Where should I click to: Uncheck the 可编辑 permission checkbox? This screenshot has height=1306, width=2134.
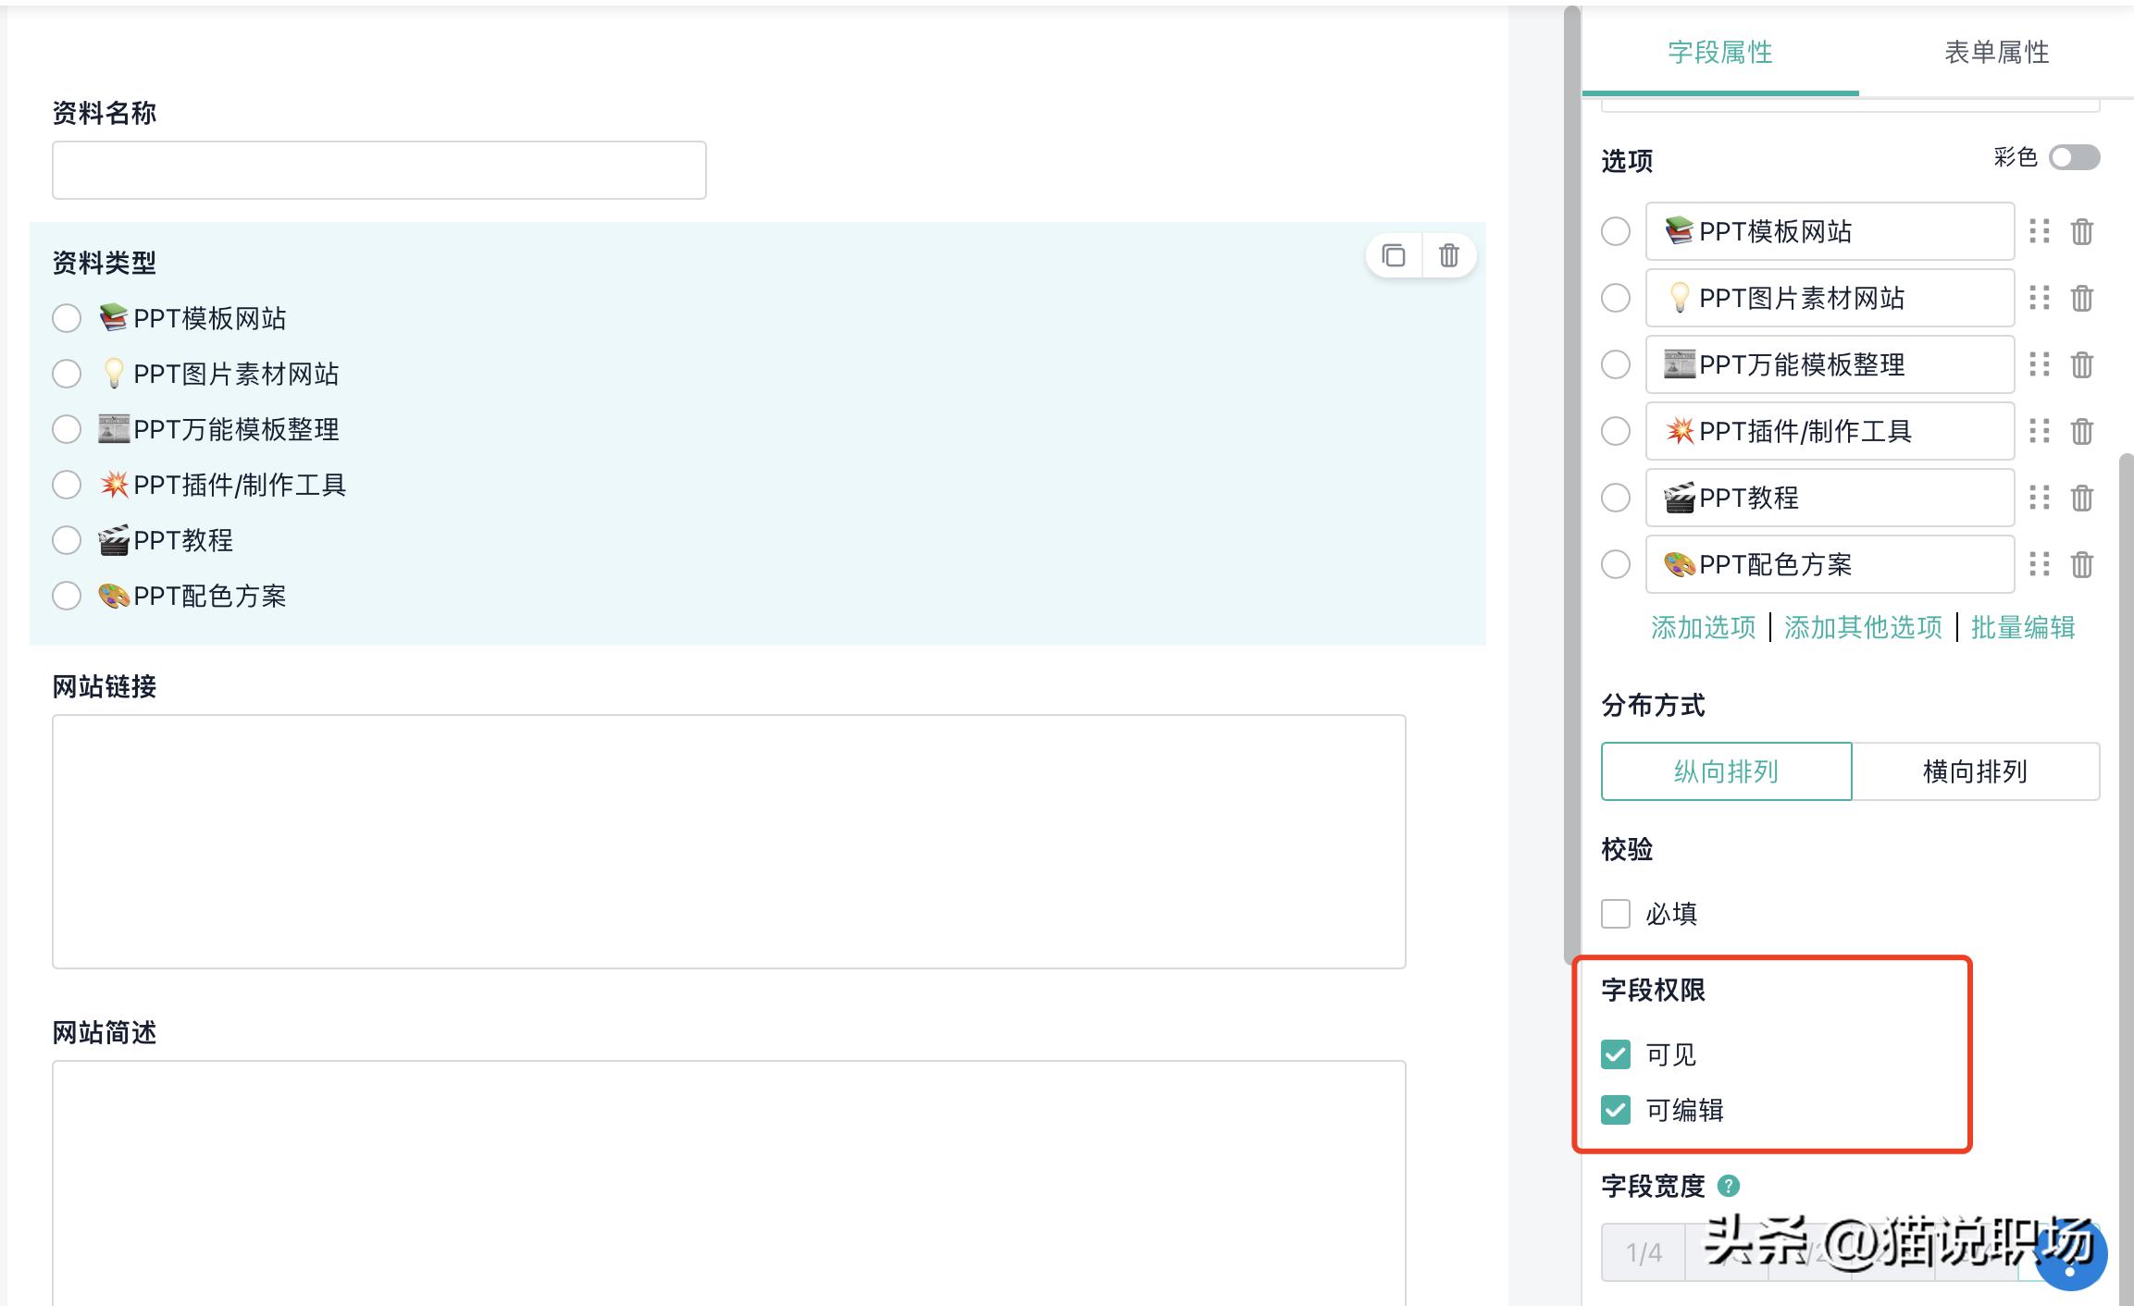point(1616,1111)
